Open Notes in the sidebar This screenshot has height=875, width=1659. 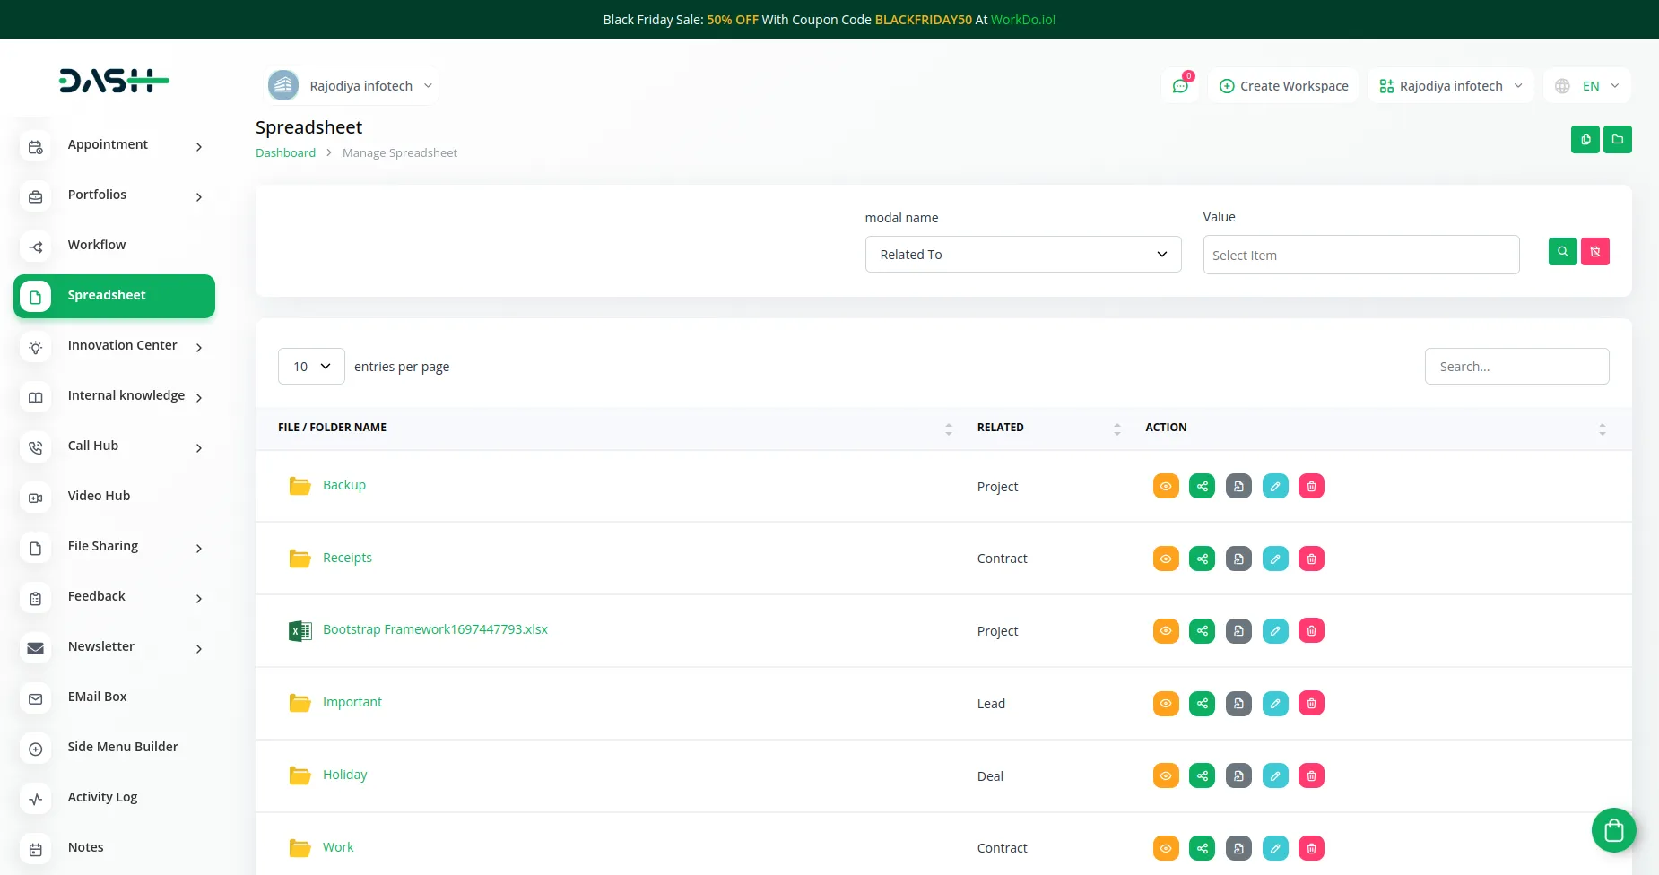(x=114, y=848)
